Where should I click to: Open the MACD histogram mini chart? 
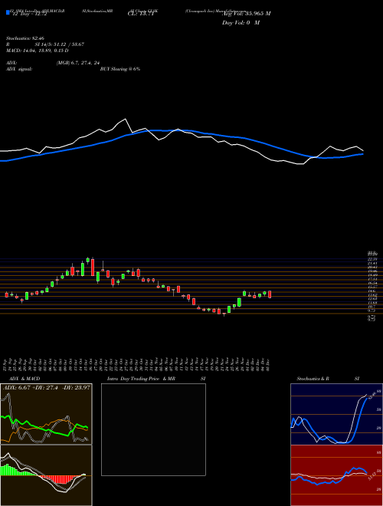[46, 475]
